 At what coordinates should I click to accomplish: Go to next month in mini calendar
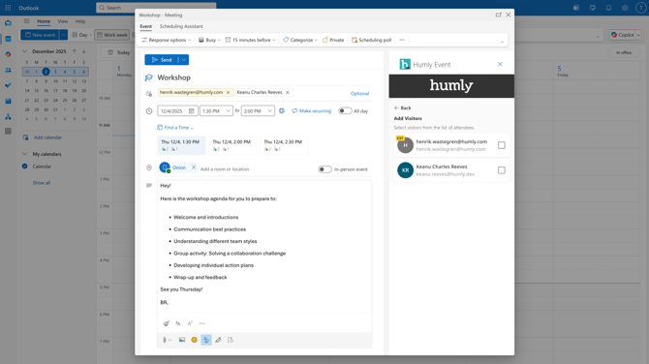coord(84,51)
